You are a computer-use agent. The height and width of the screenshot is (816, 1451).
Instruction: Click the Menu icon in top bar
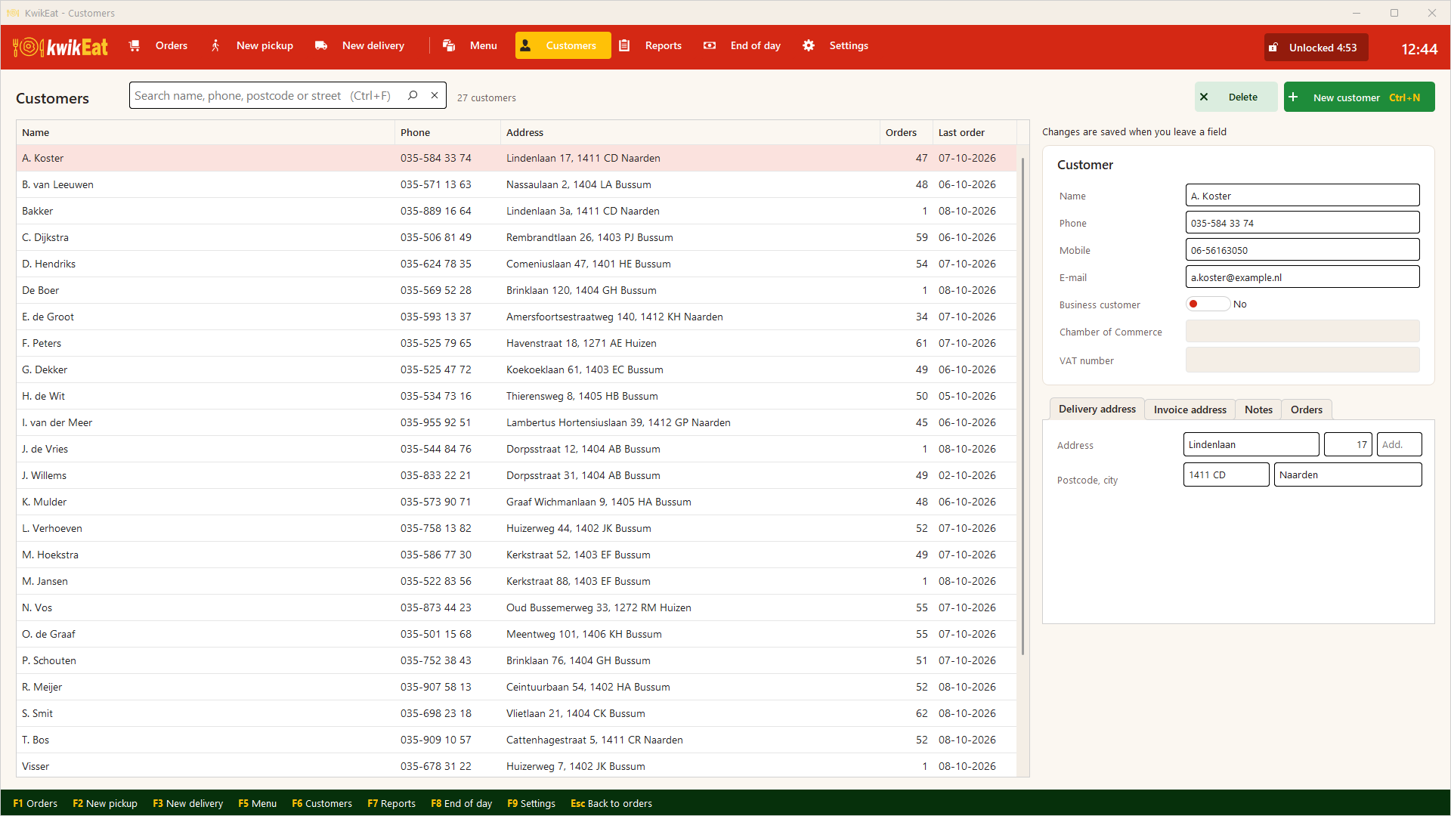pyautogui.click(x=449, y=46)
